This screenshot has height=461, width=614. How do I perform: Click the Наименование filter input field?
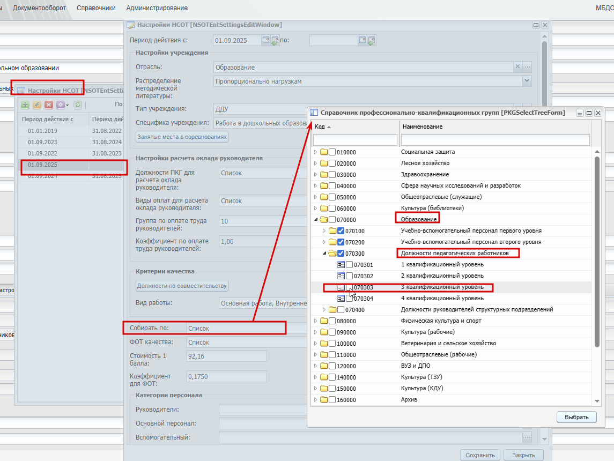click(495, 140)
